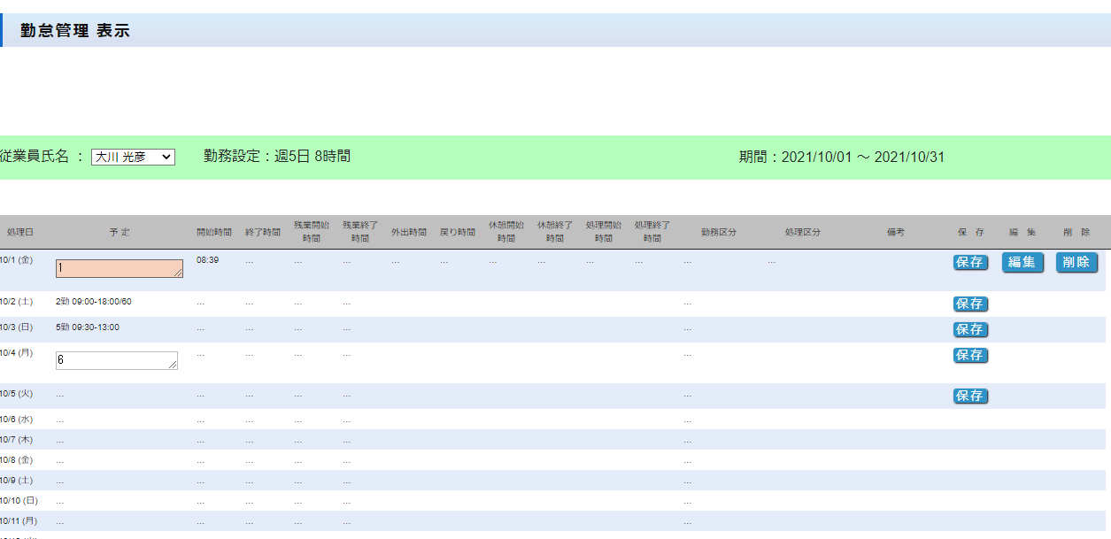Click 保存 for the 10/4 (月) row
The image size is (1111, 539).
coord(970,355)
